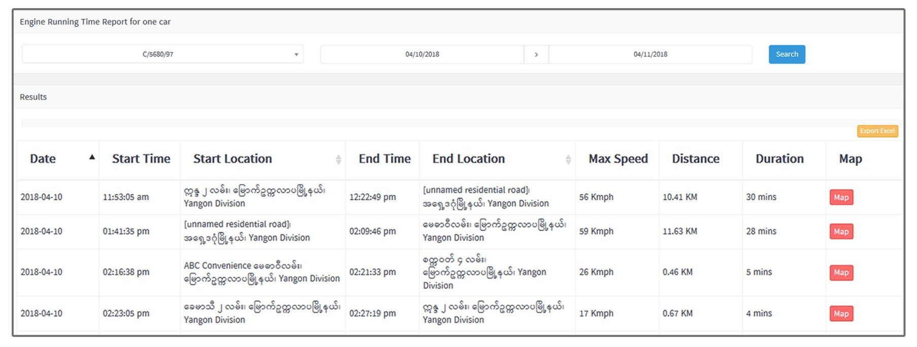Click the start date field 04/10/2018
The image size is (917, 347).
[422, 54]
